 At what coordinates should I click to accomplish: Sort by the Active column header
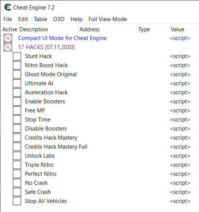pos(9,29)
